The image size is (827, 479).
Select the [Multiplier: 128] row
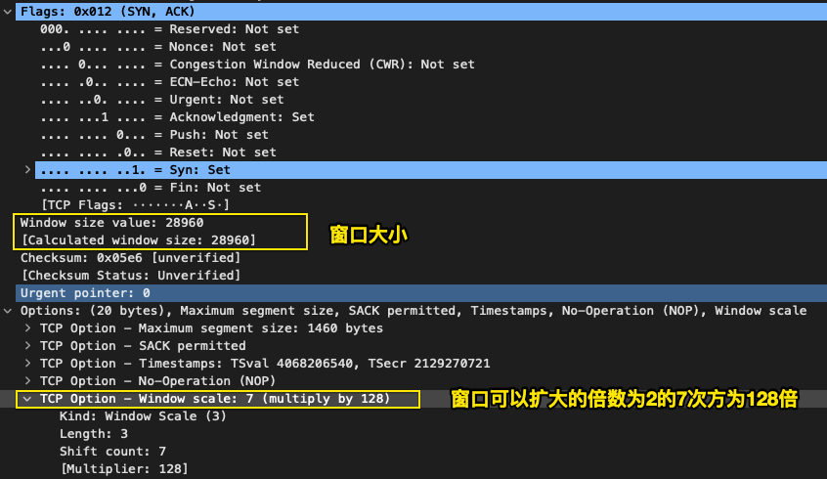[x=124, y=469]
